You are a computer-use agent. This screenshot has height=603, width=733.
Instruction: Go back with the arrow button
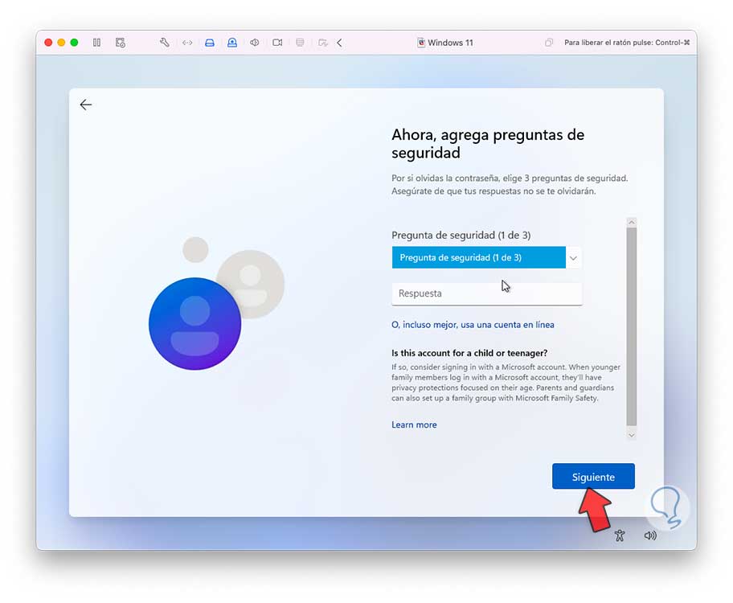tap(85, 105)
